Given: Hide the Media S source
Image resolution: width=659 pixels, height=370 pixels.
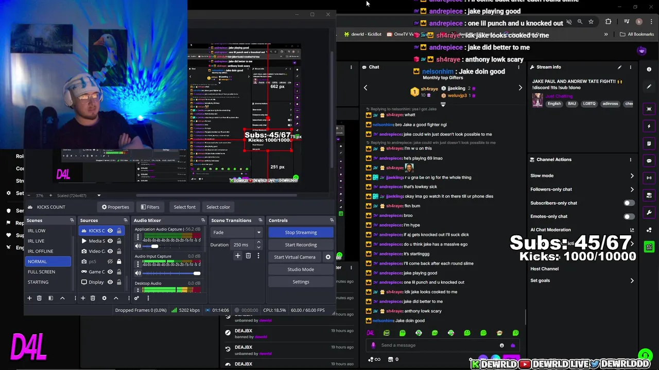Looking at the screenshot, I should 110,241.
